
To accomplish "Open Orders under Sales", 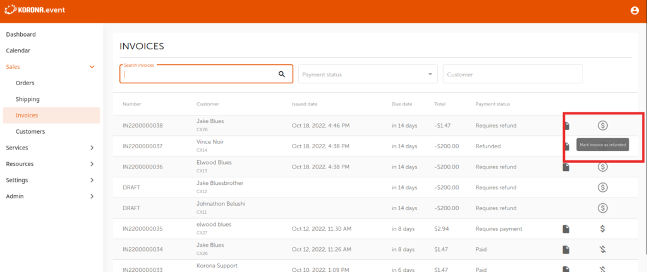I will click(x=25, y=83).
